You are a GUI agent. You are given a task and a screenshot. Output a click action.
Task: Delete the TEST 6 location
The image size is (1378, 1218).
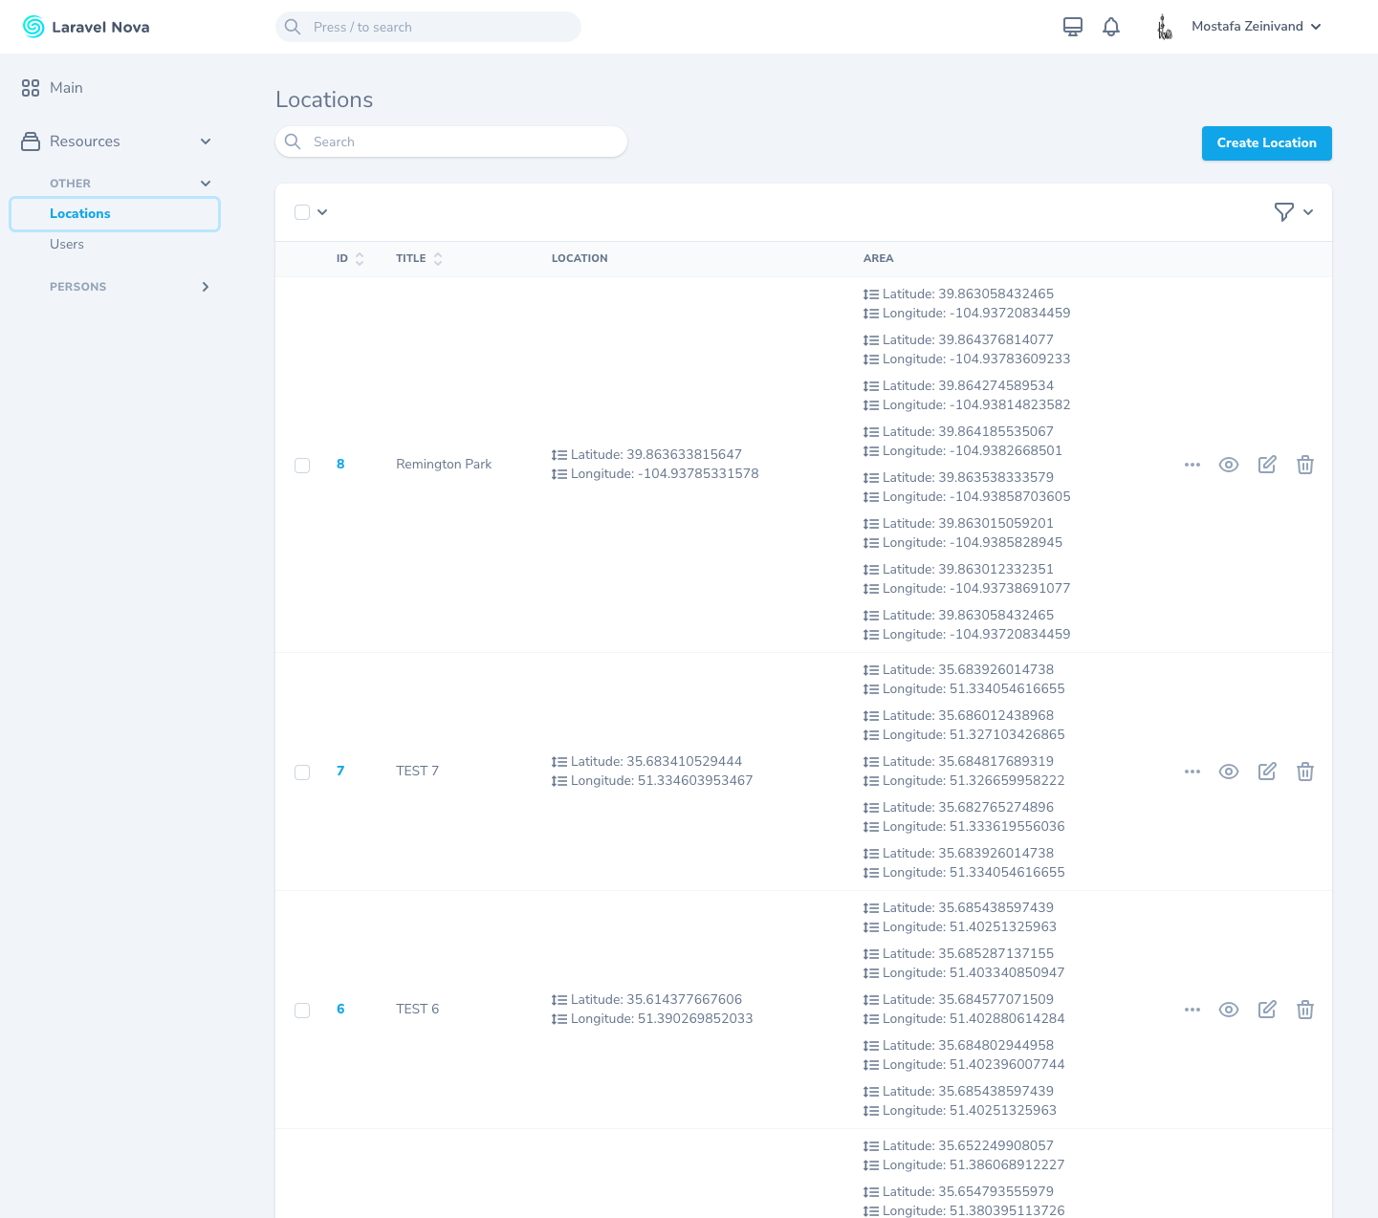(x=1304, y=1010)
